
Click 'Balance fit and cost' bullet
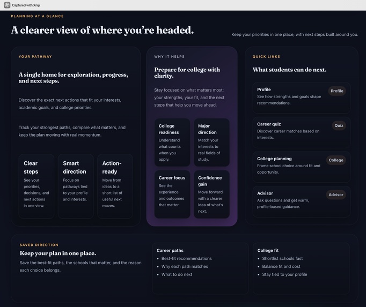pos(281,266)
